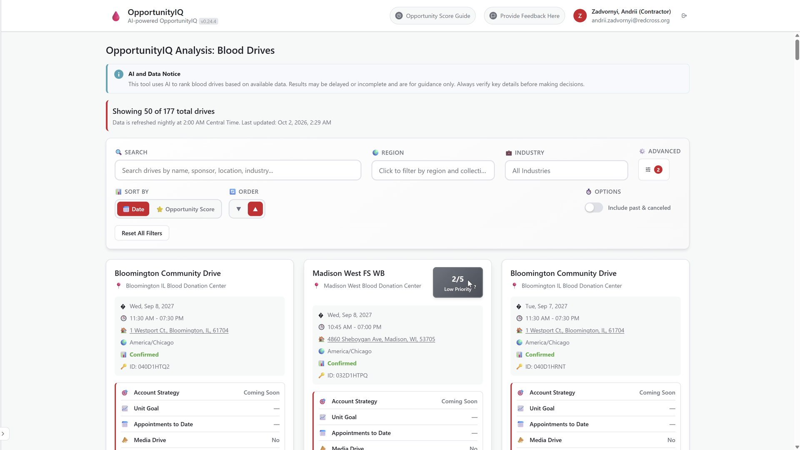Click Reset All Filters button
Viewport: 800px width, 450px height.
pos(142,233)
